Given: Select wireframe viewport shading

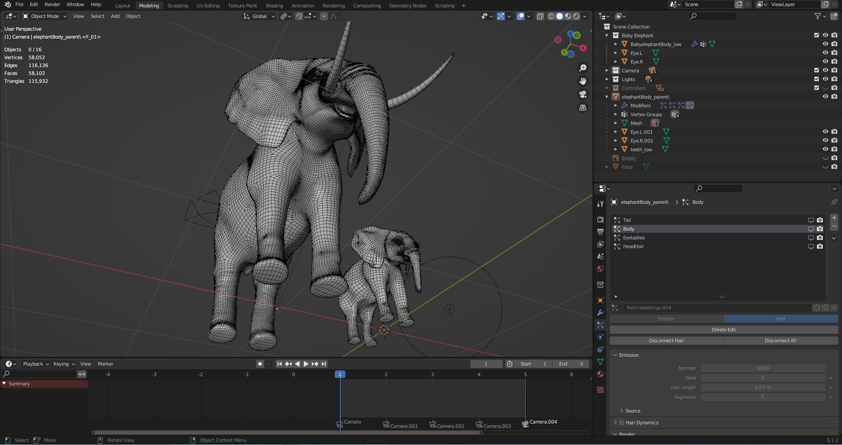Looking at the screenshot, I should [x=551, y=16].
